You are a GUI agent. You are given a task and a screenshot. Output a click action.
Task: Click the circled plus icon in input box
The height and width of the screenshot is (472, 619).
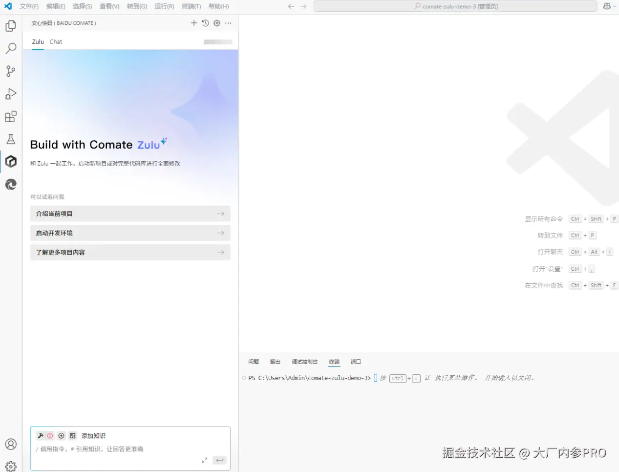[x=62, y=436]
